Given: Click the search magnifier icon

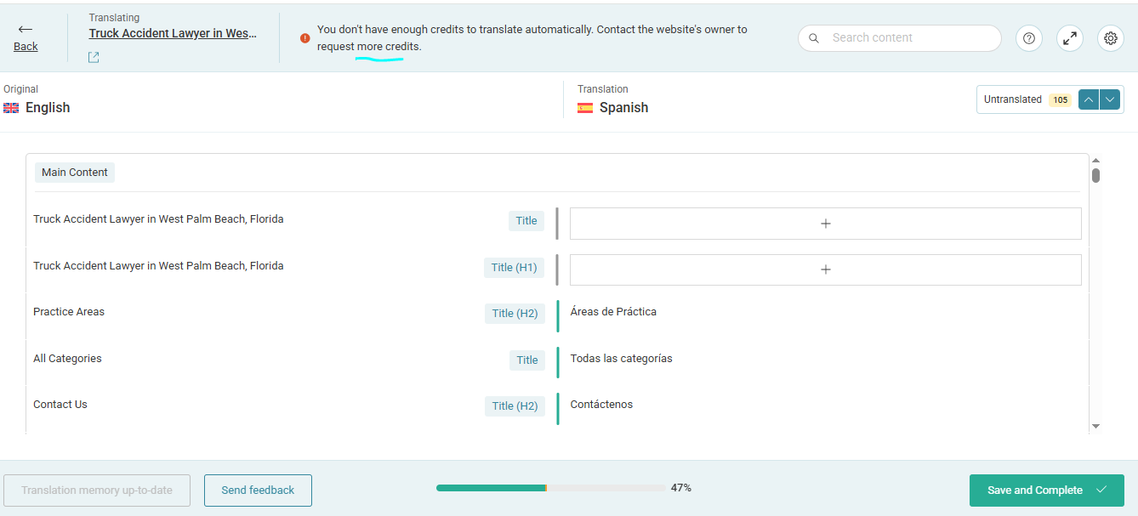Looking at the screenshot, I should pyautogui.click(x=814, y=38).
